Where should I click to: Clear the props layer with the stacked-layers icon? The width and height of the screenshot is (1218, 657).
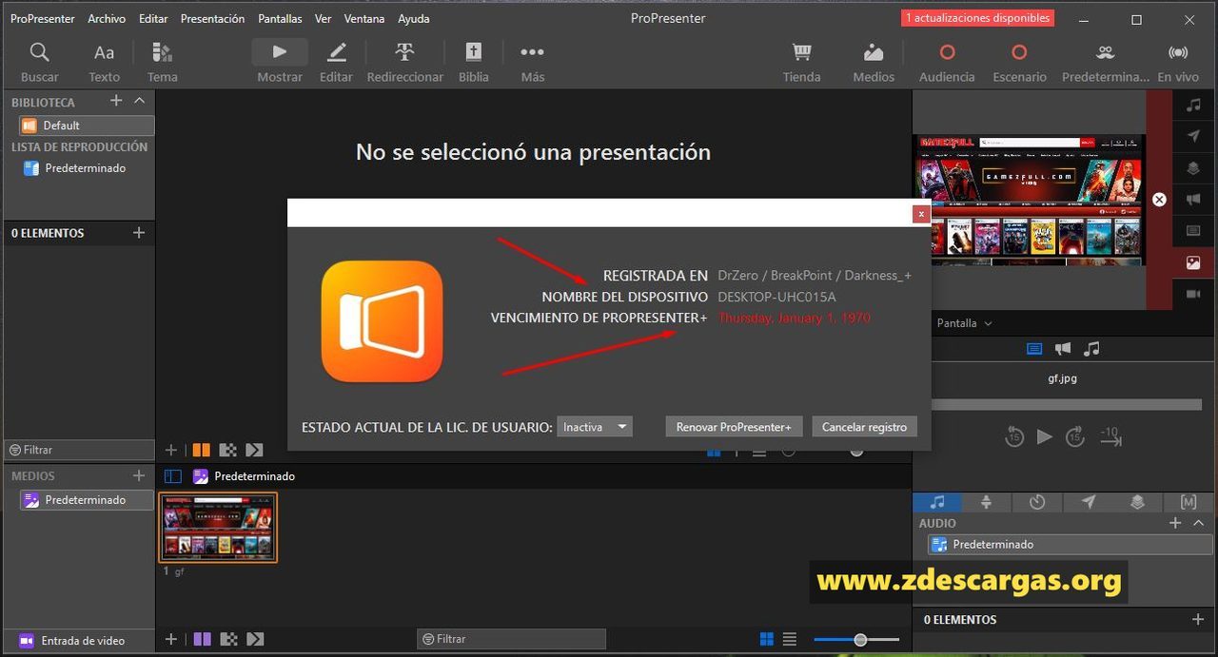(1193, 168)
